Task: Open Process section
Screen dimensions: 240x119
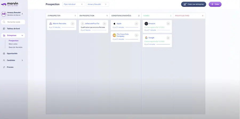Action: [x=10, y=67]
